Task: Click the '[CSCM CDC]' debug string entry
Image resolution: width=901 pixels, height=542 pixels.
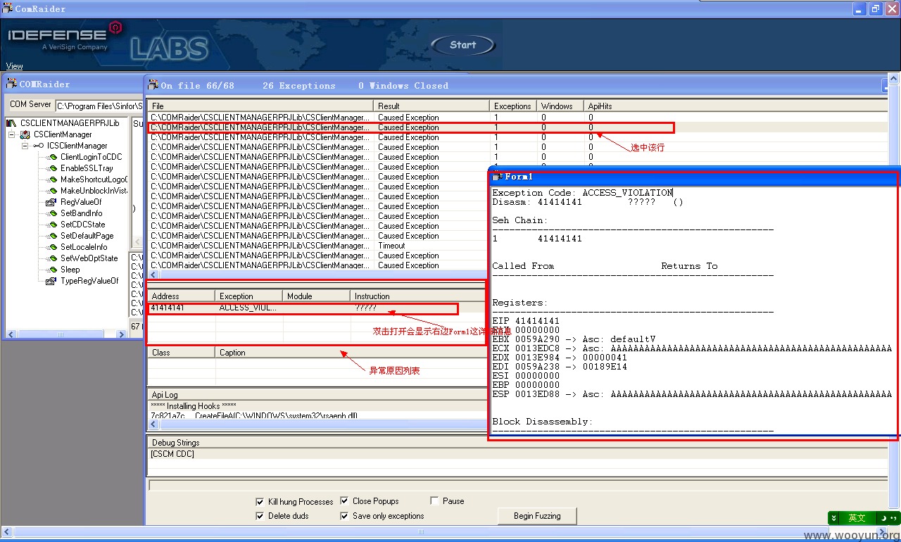Action: (172, 454)
